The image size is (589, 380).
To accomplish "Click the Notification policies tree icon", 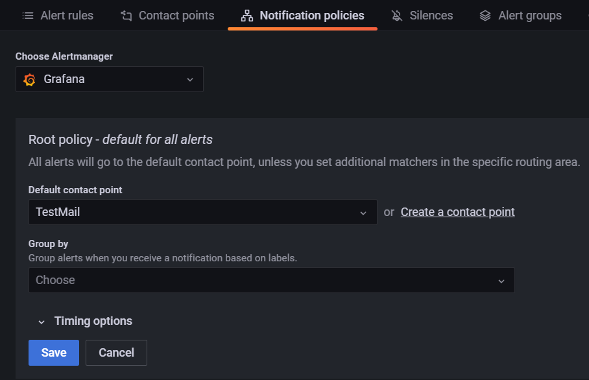I will pyautogui.click(x=246, y=16).
